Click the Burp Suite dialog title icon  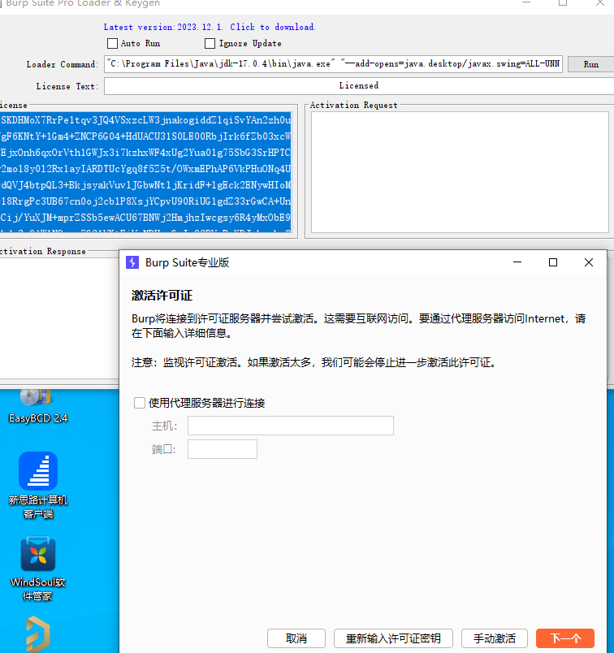coord(132,262)
